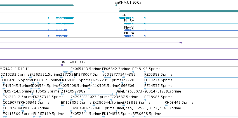Select the Pli-PA protein label

pyautogui.click(x=129, y=33)
